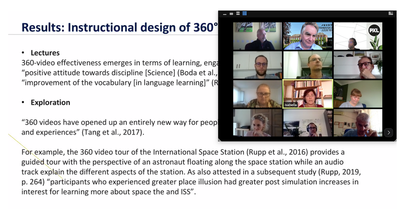Screen dimensions: 408x209
Task: Select the University of Hull background video
Action: coord(308,36)
